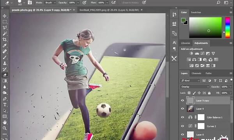Click the green foreground color swatch

[x=183, y=20]
